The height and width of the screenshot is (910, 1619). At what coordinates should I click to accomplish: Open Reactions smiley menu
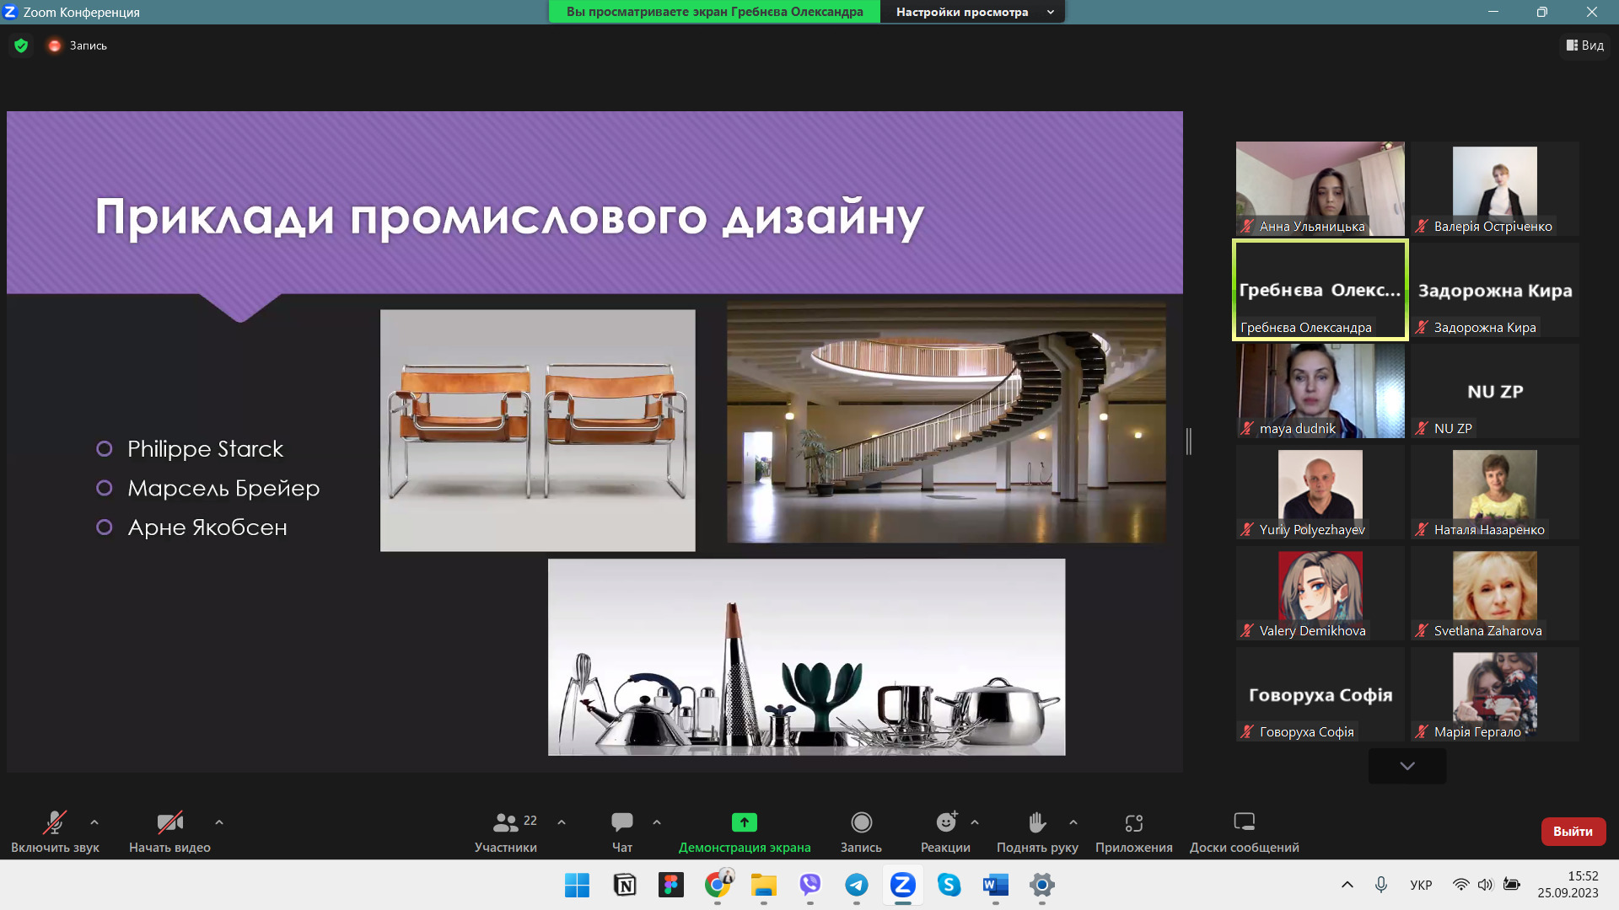[946, 822]
